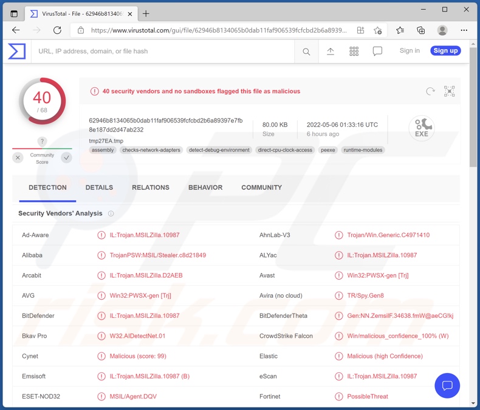Click Arcabit IL:Trojan.MSILZilla.D2AEB result
The height and width of the screenshot is (410, 480).
pyautogui.click(x=146, y=275)
